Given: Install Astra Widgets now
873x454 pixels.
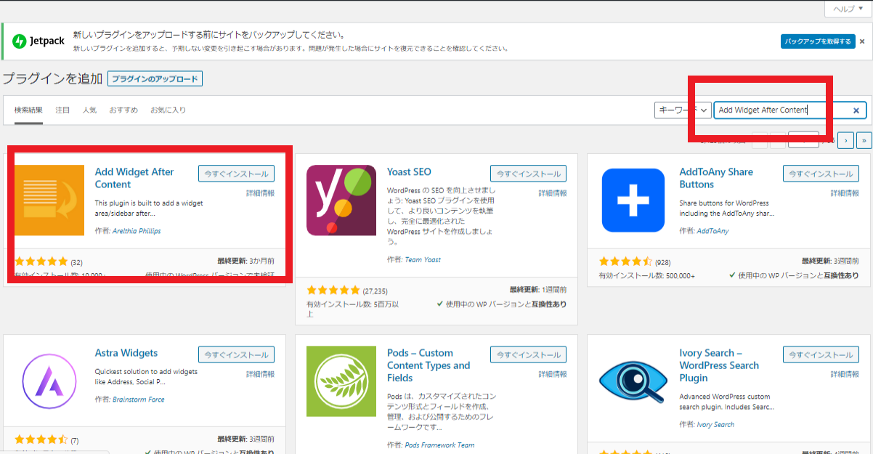Looking at the screenshot, I should pyautogui.click(x=236, y=354).
